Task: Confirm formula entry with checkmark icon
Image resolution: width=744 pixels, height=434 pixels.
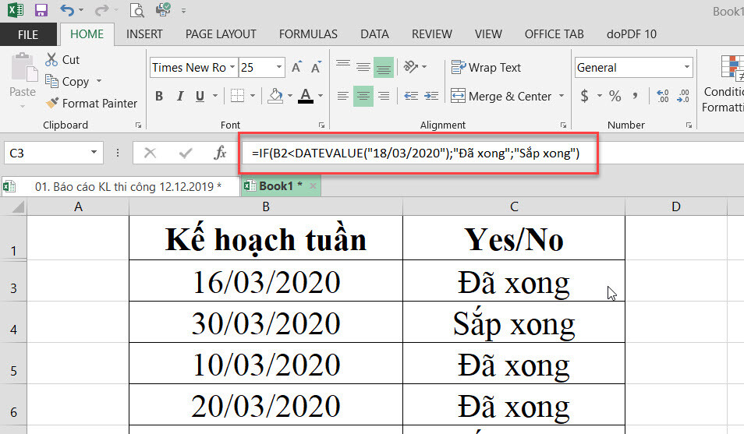Action: (186, 153)
